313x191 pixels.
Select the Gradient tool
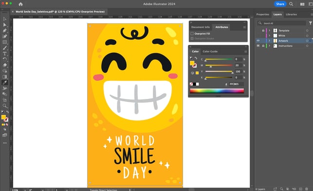click(4, 76)
